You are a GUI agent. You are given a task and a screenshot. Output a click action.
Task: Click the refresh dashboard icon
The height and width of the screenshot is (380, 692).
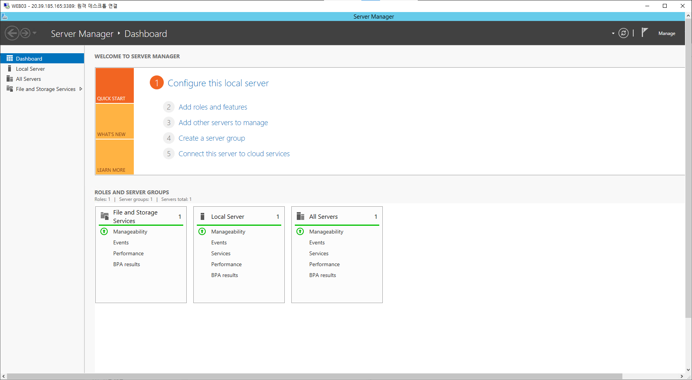[624, 33]
